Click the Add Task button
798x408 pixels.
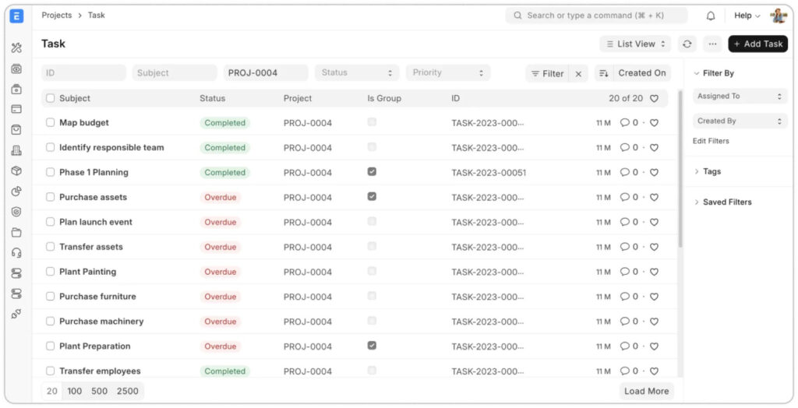(x=757, y=44)
